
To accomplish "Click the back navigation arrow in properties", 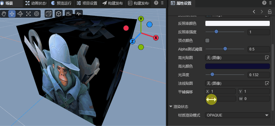I will point(254,12).
